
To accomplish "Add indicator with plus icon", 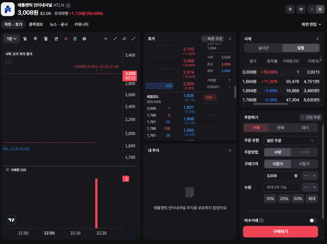I will (x=106, y=39).
